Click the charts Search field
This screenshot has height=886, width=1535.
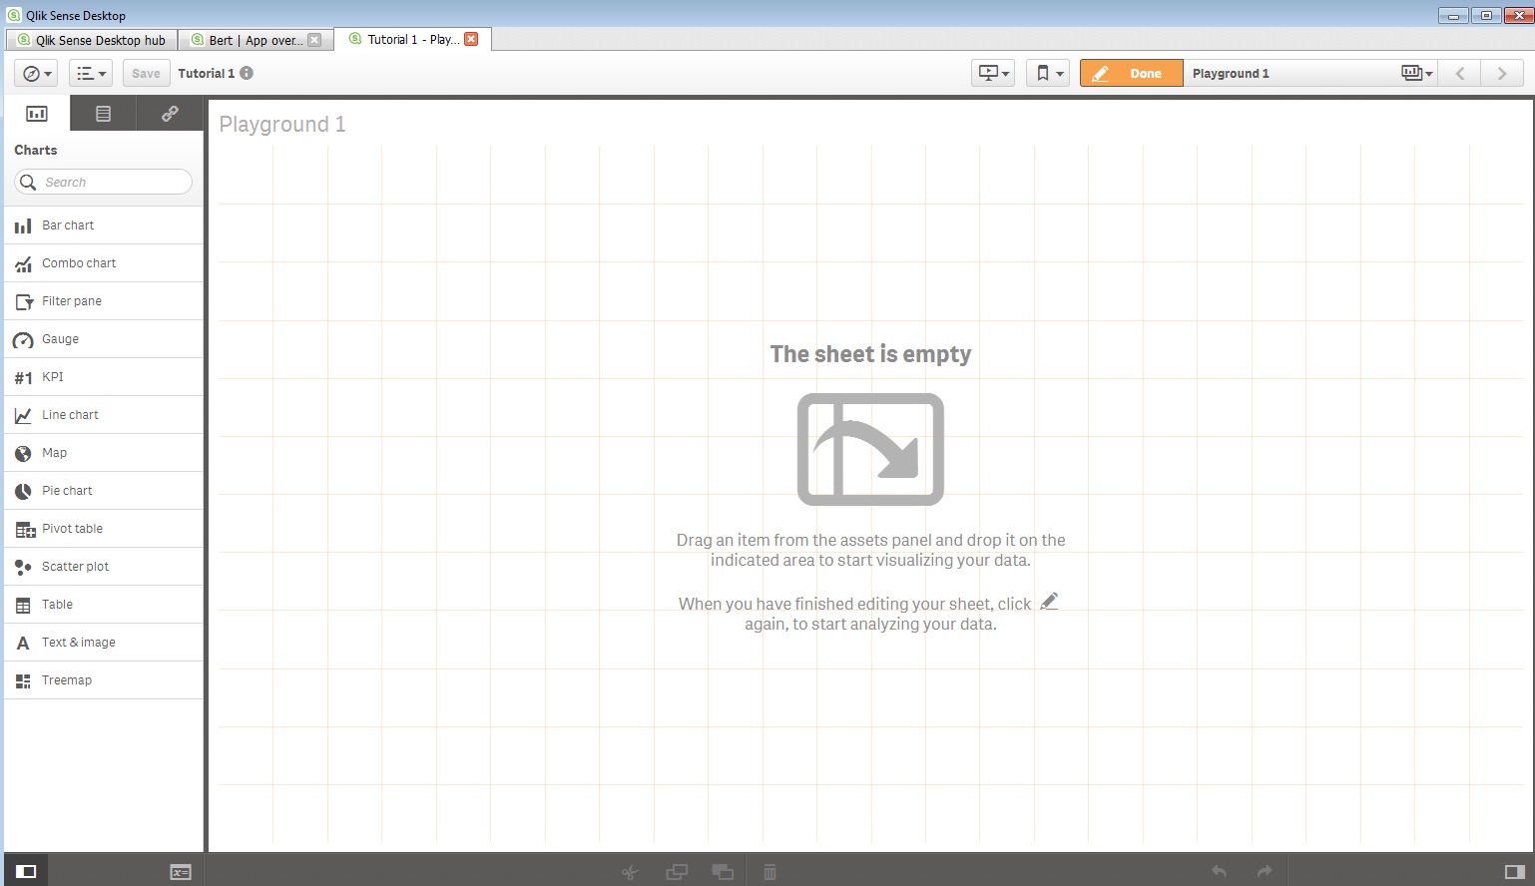[103, 182]
